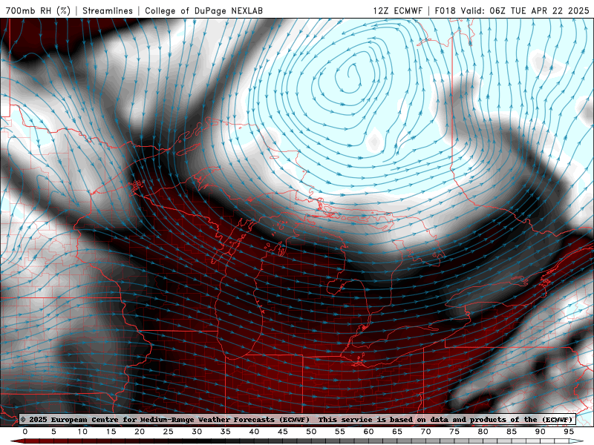Click the '55' value on the color scale

click(340, 432)
